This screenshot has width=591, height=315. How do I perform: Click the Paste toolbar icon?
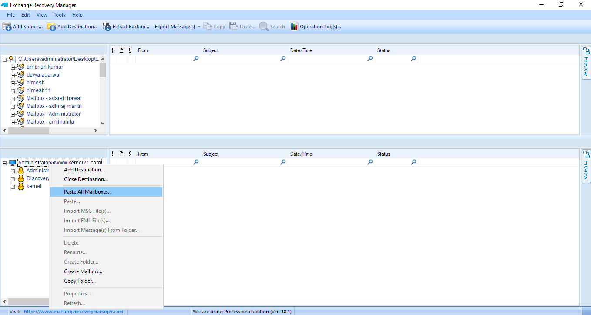(x=234, y=27)
